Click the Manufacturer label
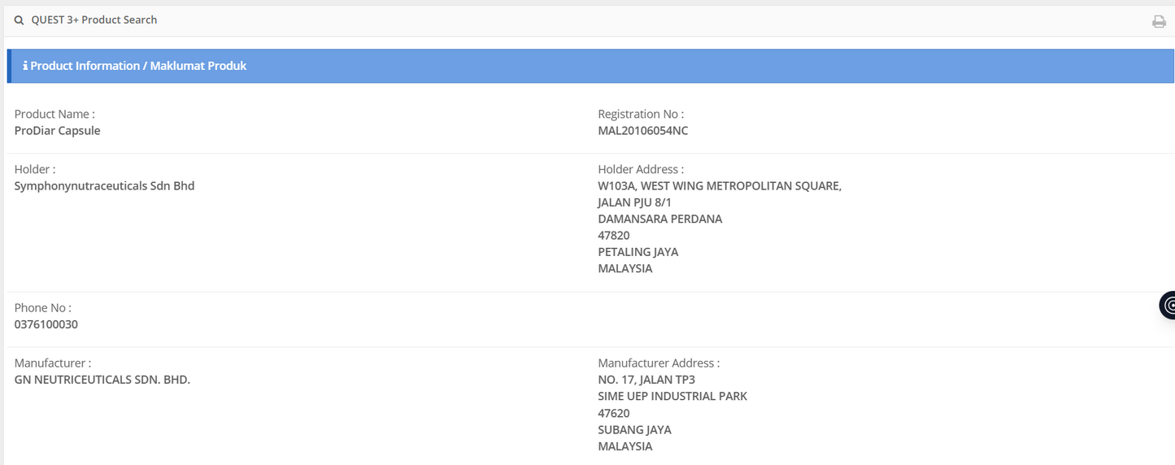1175x465 pixels. [x=53, y=363]
